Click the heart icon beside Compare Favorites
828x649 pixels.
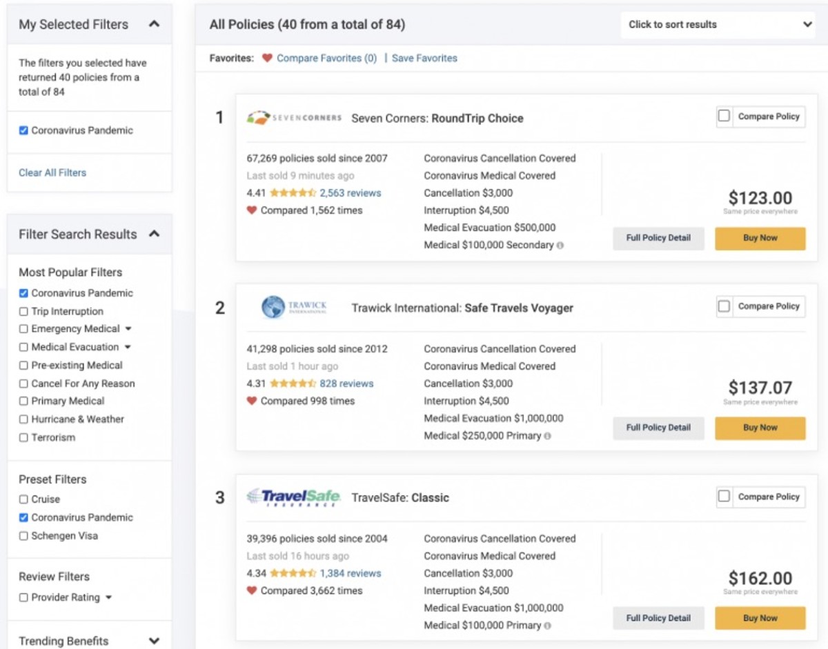tap(267, 59)
